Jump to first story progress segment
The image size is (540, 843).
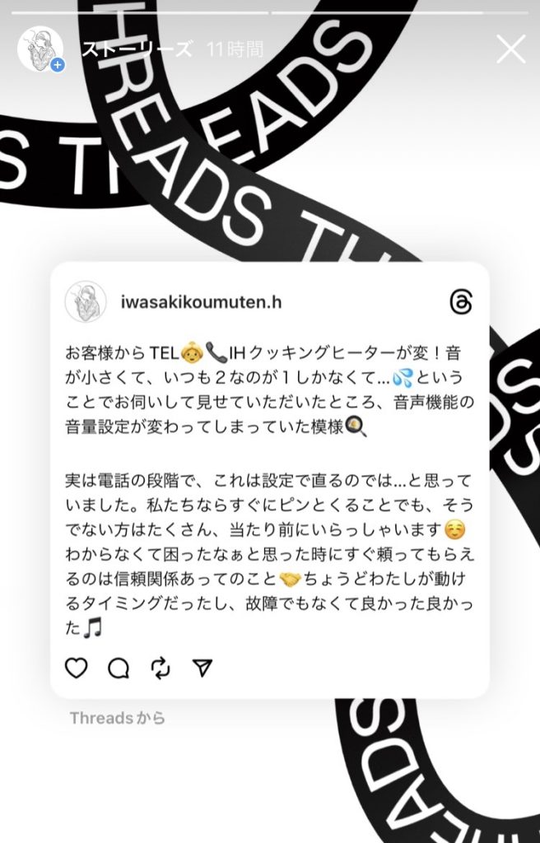click(140, 12)
